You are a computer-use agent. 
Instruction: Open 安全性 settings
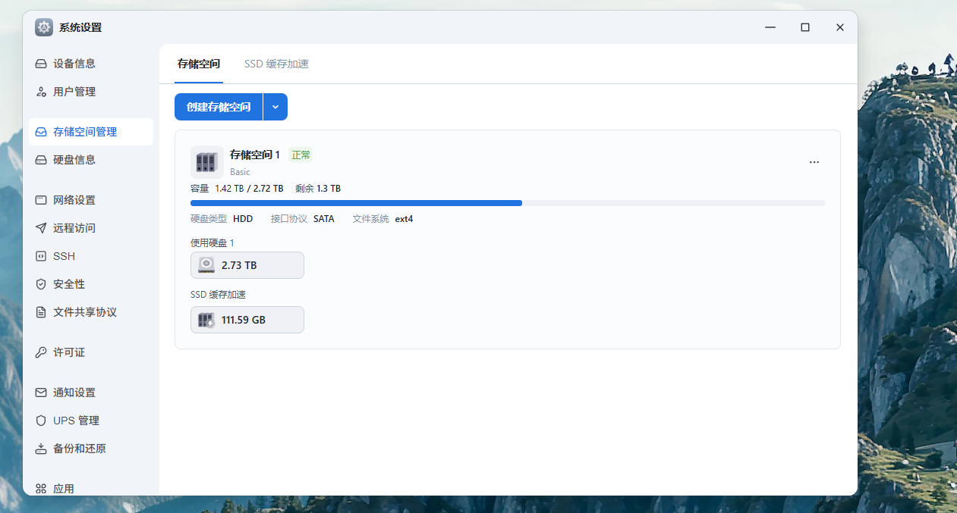(91, 284)
